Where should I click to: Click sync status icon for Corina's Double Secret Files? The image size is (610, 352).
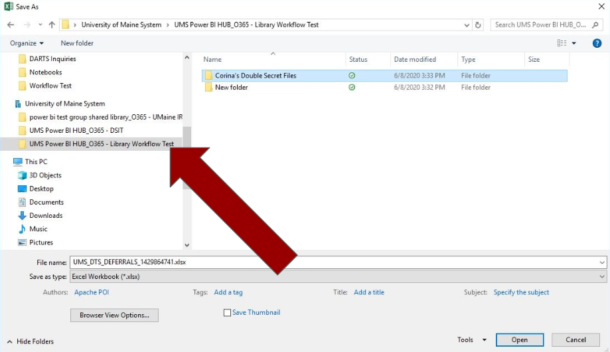click(x=352, y=76)
